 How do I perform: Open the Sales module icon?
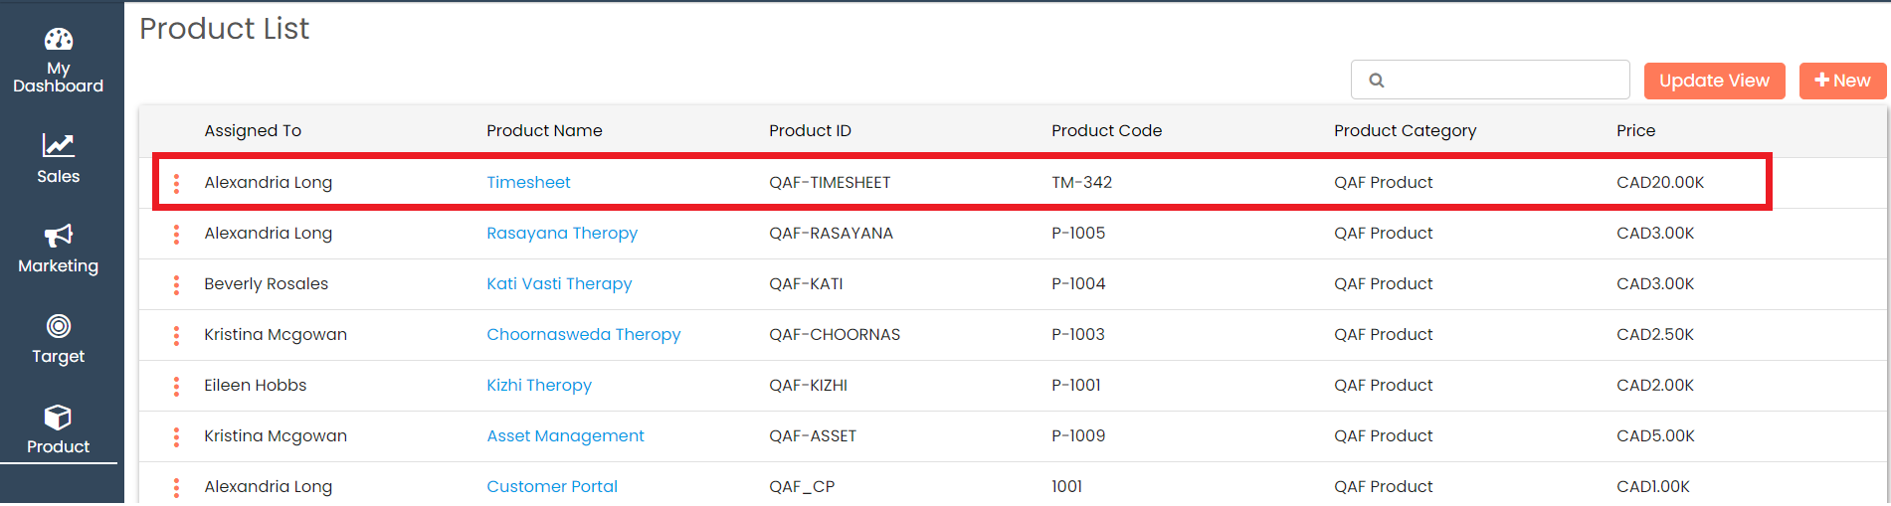(58, 146)
